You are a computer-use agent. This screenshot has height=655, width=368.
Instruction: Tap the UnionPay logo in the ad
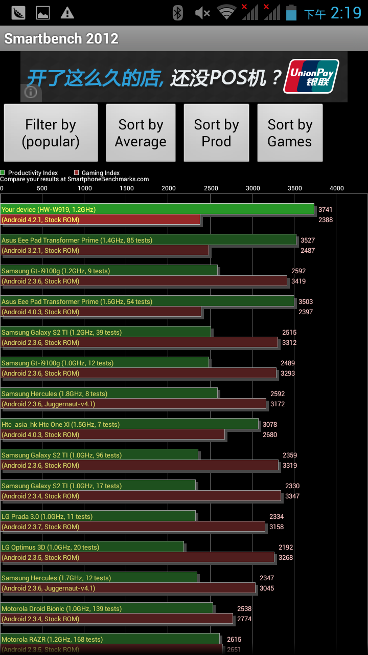pos(311,77)
